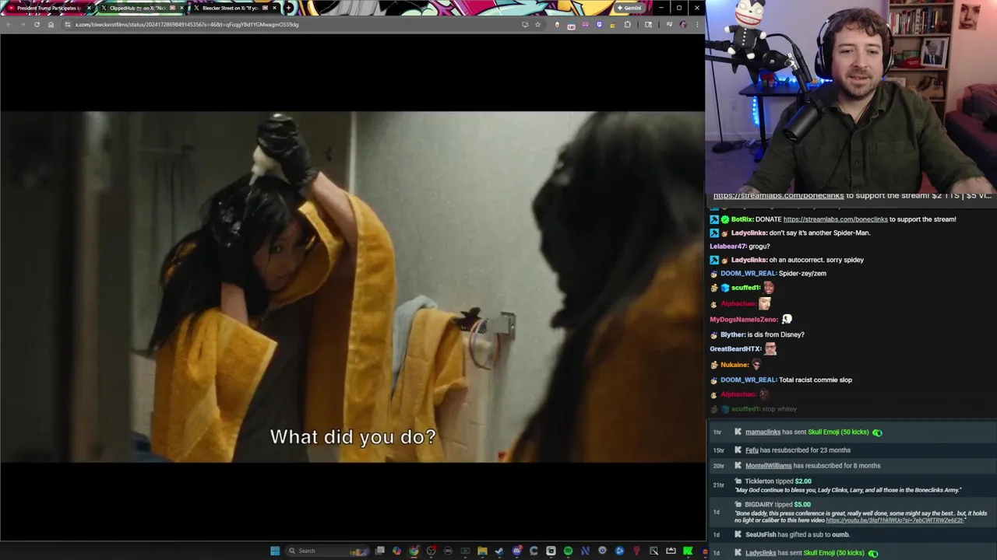Select the Bleecker Street on X tab

point(234,8)
